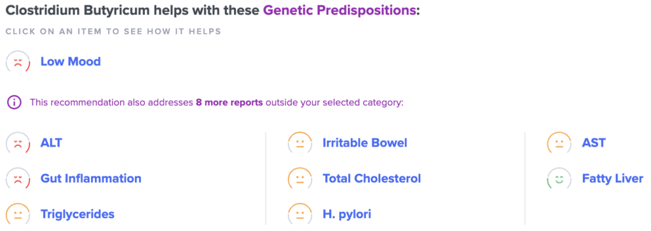The image size is (651, 231).
Task: View the Fatty Liver report
Action: click(612, 179)
